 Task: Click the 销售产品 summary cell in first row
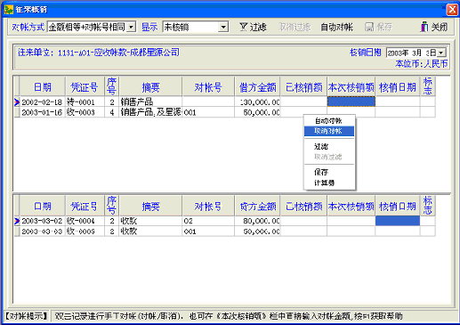coord(150,102)
